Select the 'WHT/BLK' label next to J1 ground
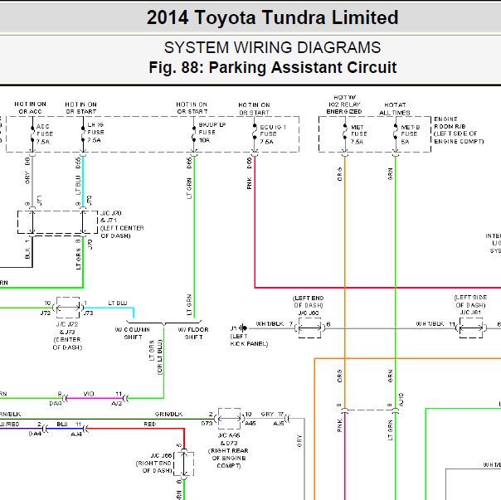Image resolution: width=501 pixels, height=500 pixels. [270, 323]
